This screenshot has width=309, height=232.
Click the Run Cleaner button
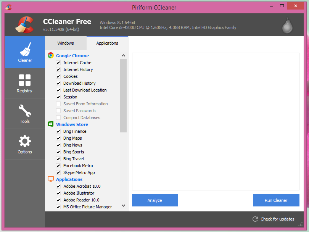pos(276,200)
